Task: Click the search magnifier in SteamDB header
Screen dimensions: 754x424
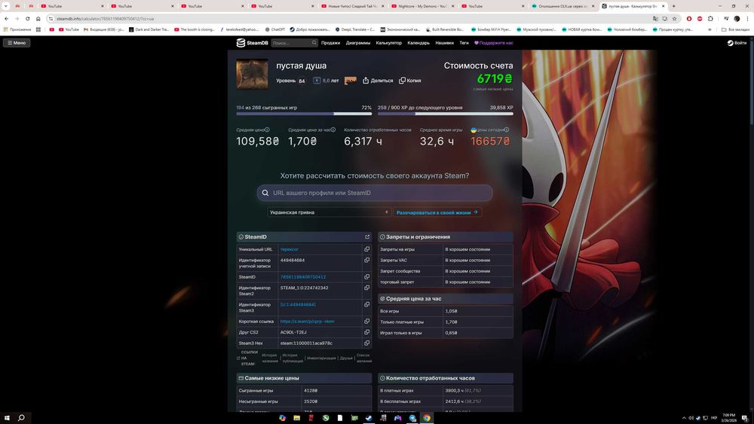Action: point(314,43)
